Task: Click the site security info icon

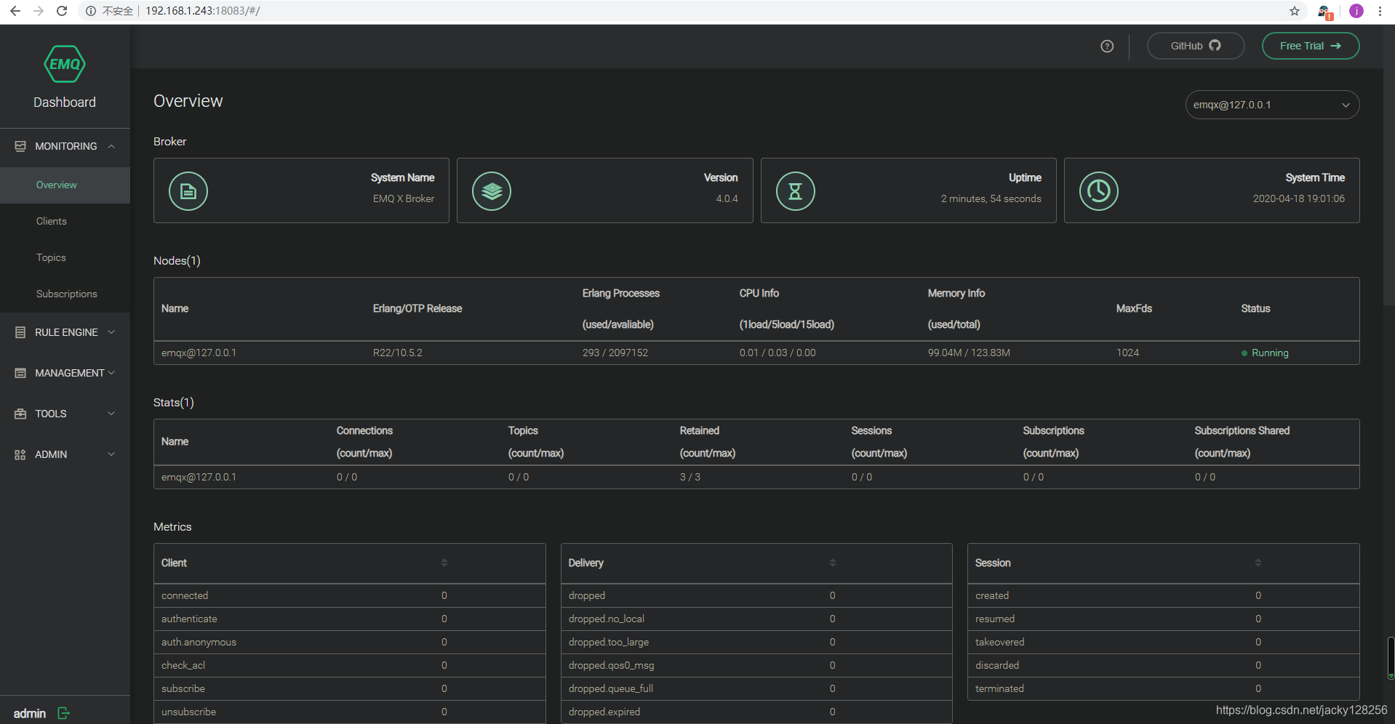Action: 91,11
